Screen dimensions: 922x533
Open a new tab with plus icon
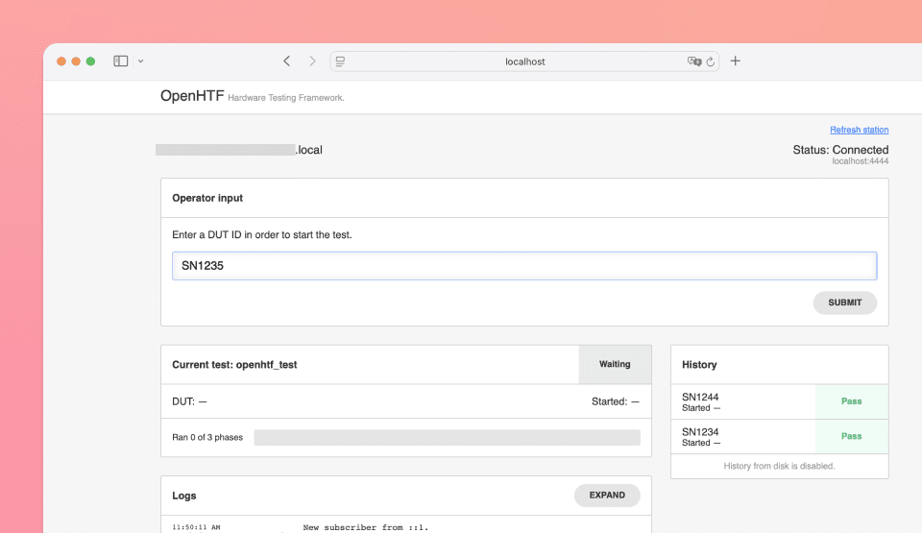click(x=736, y=61)
